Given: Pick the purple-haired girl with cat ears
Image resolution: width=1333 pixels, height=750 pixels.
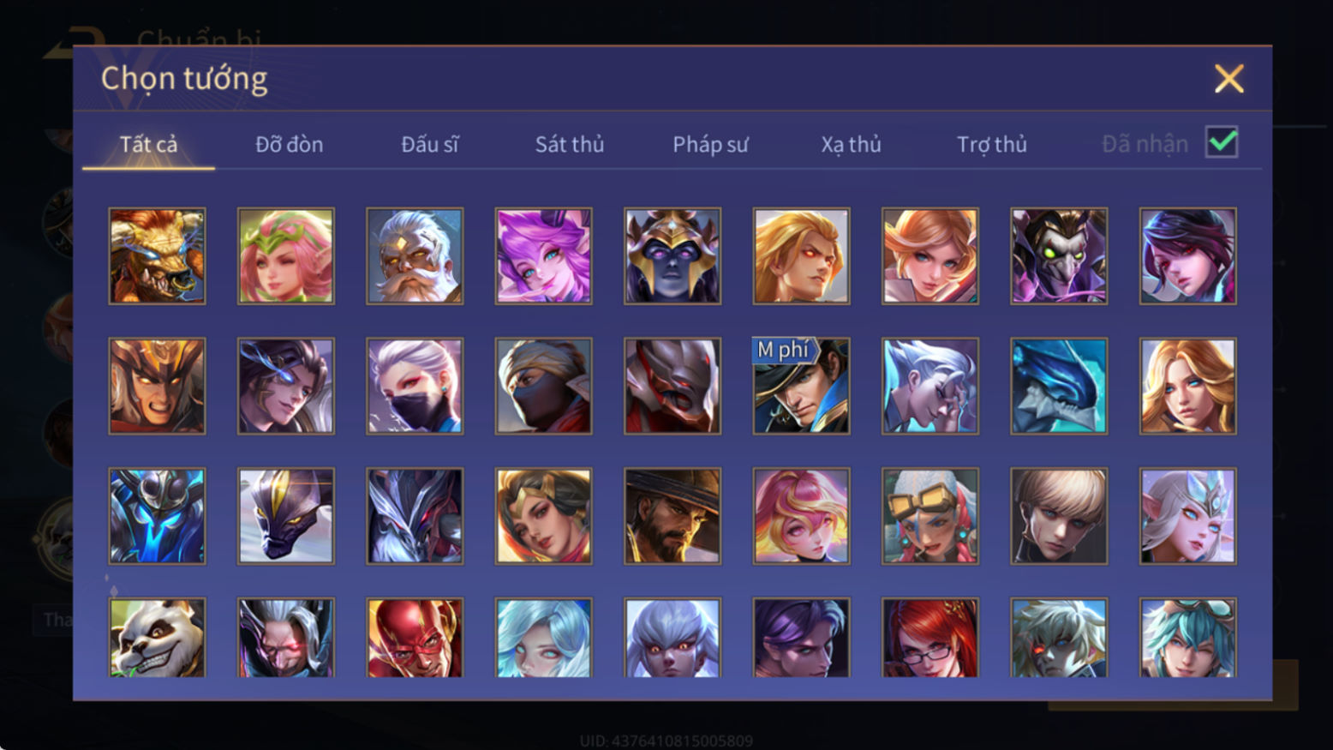Looking at the screenshot, I should pyautogui.click(x=543, y=255).
